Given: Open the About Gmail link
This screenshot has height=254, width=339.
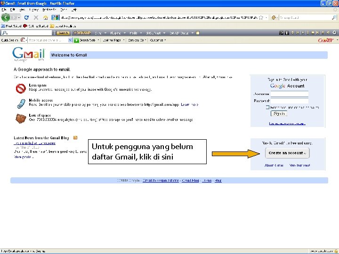Looking at the screenshot, I should tap(274, 165).
